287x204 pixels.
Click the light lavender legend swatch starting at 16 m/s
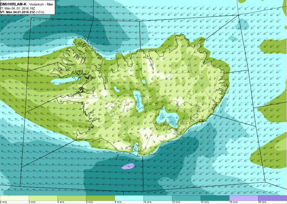244,198
